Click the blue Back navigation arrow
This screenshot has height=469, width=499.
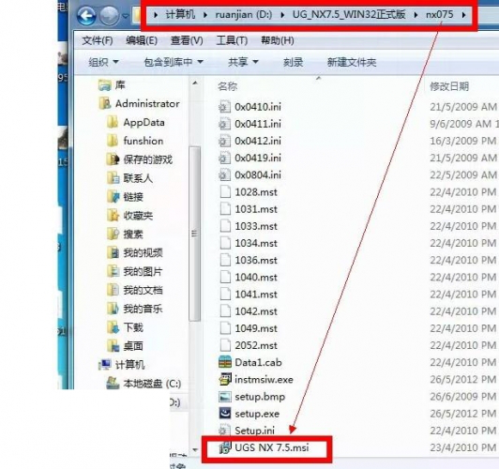[86, 15]
